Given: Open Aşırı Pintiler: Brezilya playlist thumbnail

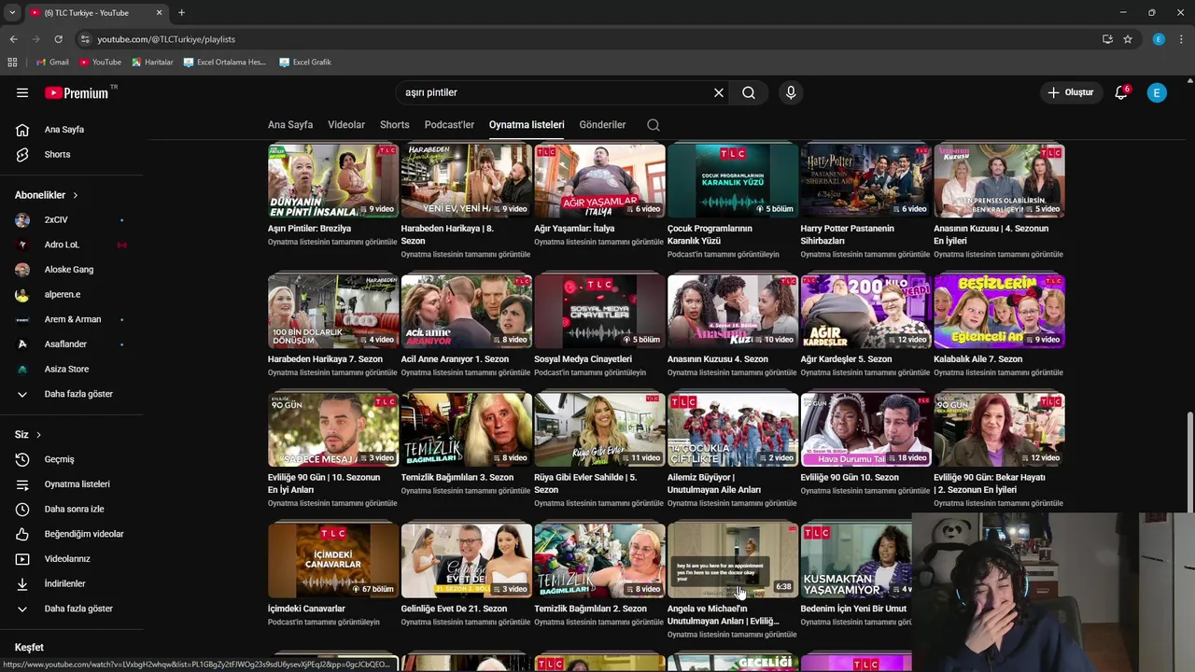Looking at the screenshot, I should tap(333, 181).
